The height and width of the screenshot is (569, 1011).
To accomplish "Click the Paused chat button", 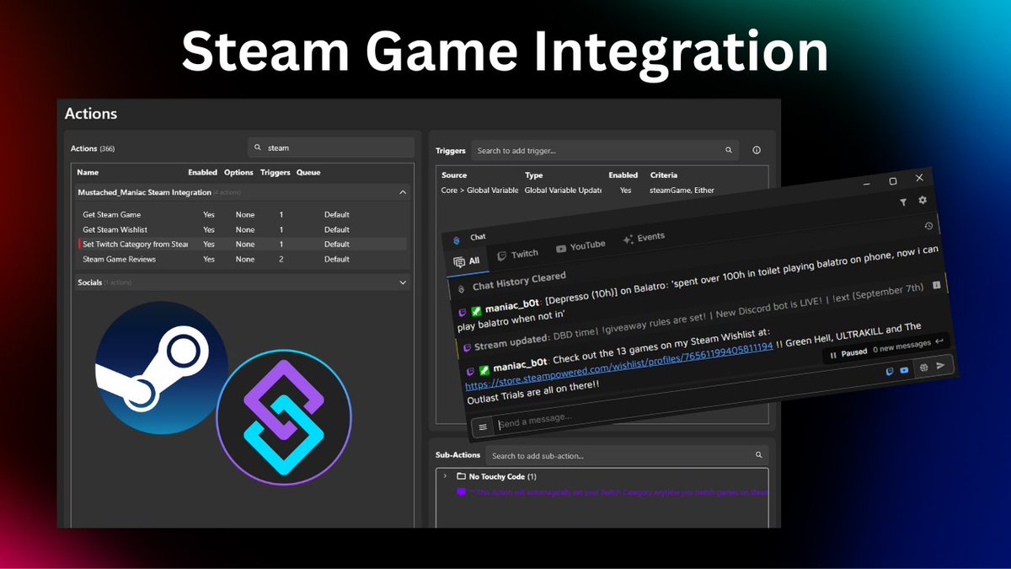I will [x=848, y=353].
